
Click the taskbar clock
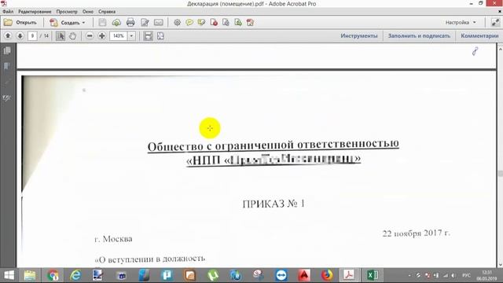(x=487, y=275)
